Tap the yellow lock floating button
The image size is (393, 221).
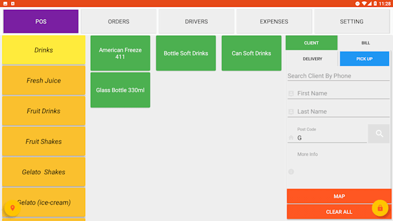pyautogui.click(x=380, y=208)
